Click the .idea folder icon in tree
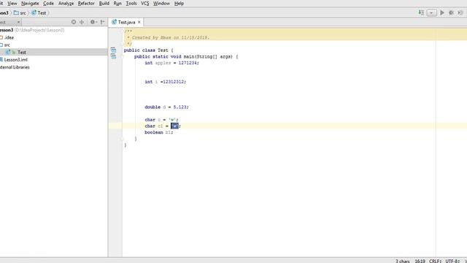This screenshot has width=467, height=263. click(1, 37)
